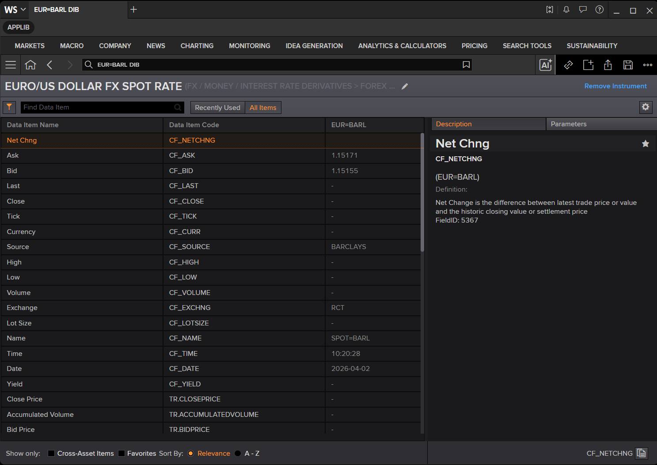Image resolution: width=657 pixels, height=465 pixels.
Task: Click the AI assistant icon
Action: pyautogui.click(x=546, y=65)
